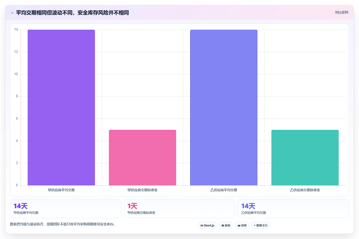Image resolution: width=359 pixels, height=239 pixels.
Task: Click the y-axis value 8
Action: coord(17,96)
